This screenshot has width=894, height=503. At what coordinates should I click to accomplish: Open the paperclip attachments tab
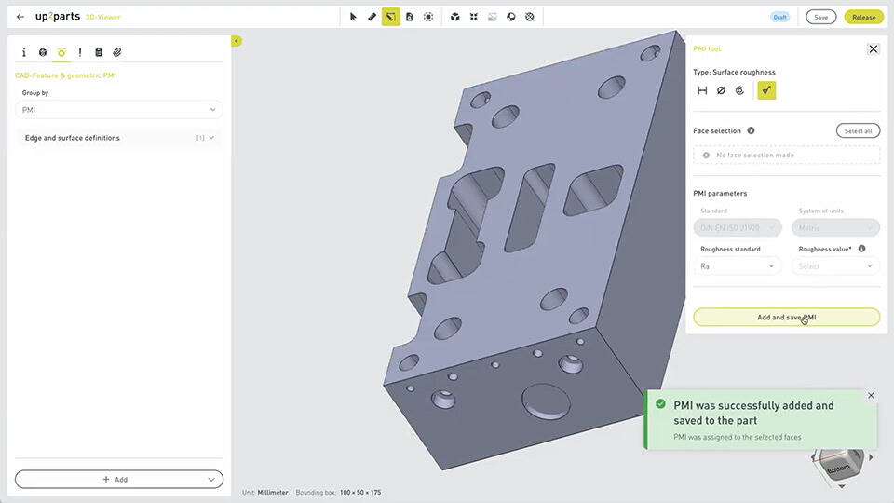pyautogui.click(x=117, y=52)
